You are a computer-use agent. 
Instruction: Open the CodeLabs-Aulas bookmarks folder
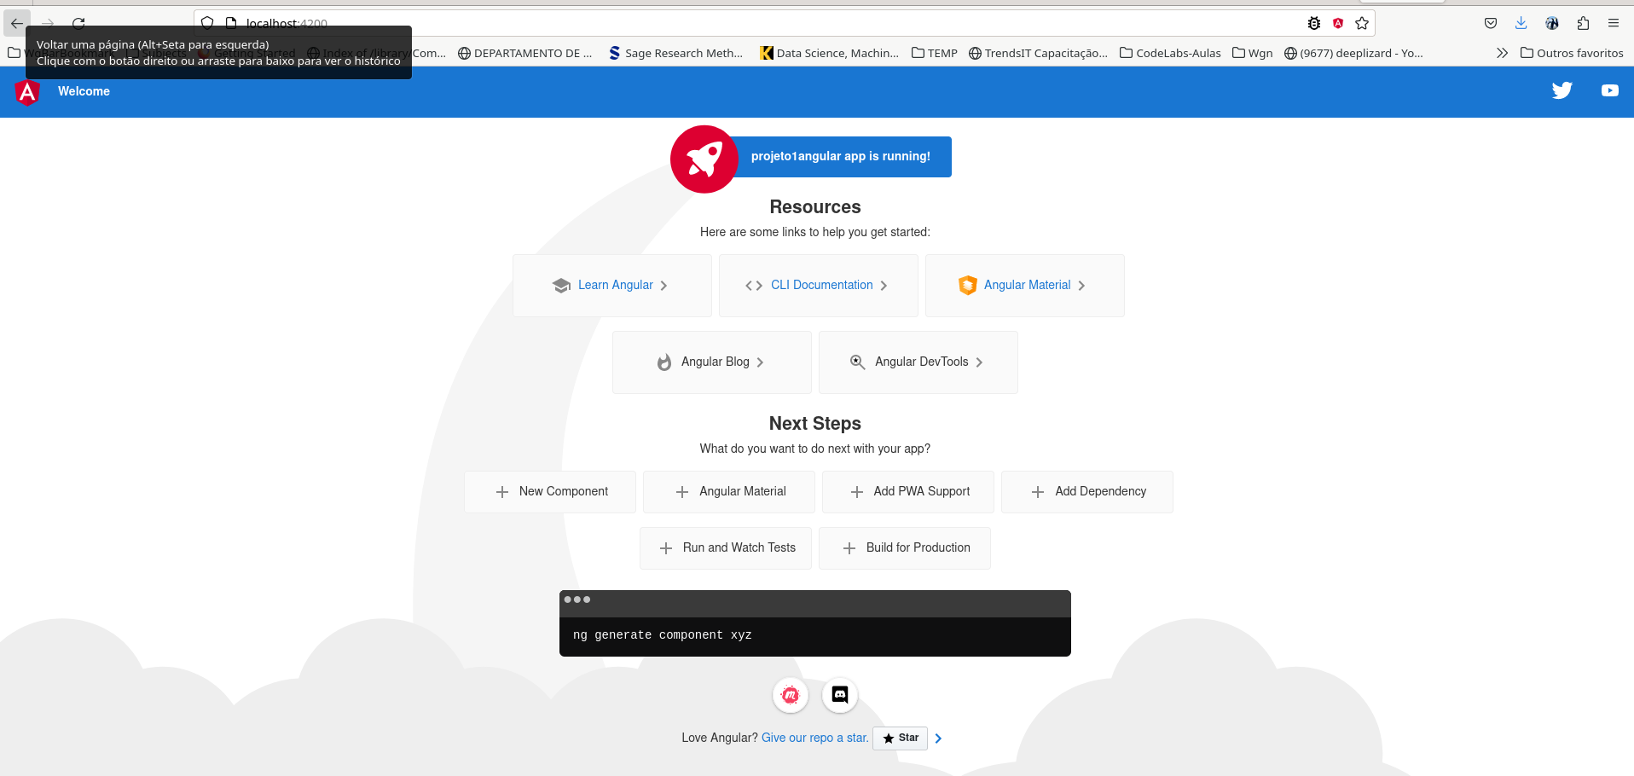click(x=1170, y=53)
